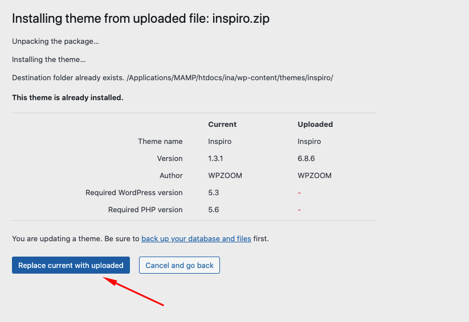Viewport: 469px width, 322px height.
Task: Click the Installing the theme status line
Action: 49,59
